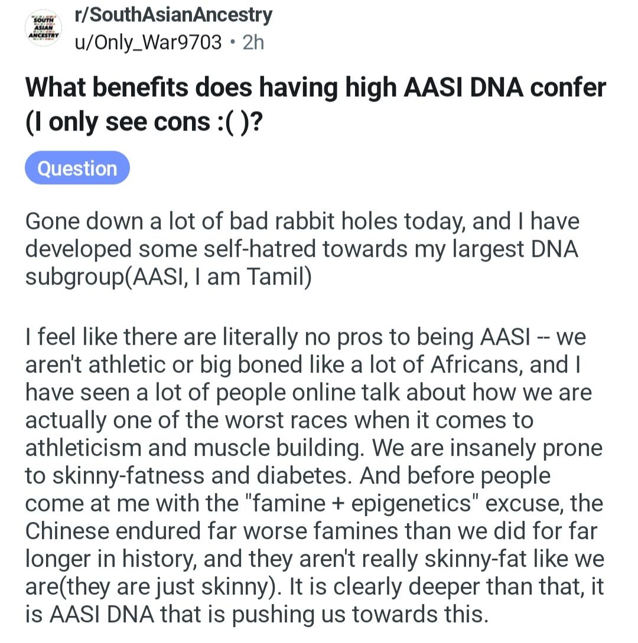The height and width of the screenshot is (643, 638).
Task: Select the Question post flair
Action: tap(77, 168)
